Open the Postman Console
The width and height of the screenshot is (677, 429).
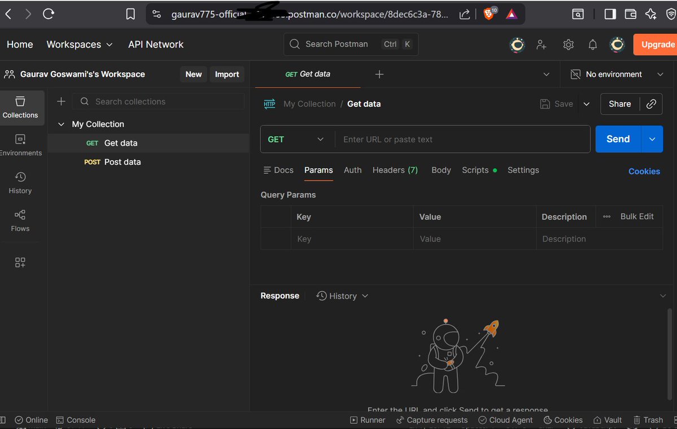click(x=76, y=420)
